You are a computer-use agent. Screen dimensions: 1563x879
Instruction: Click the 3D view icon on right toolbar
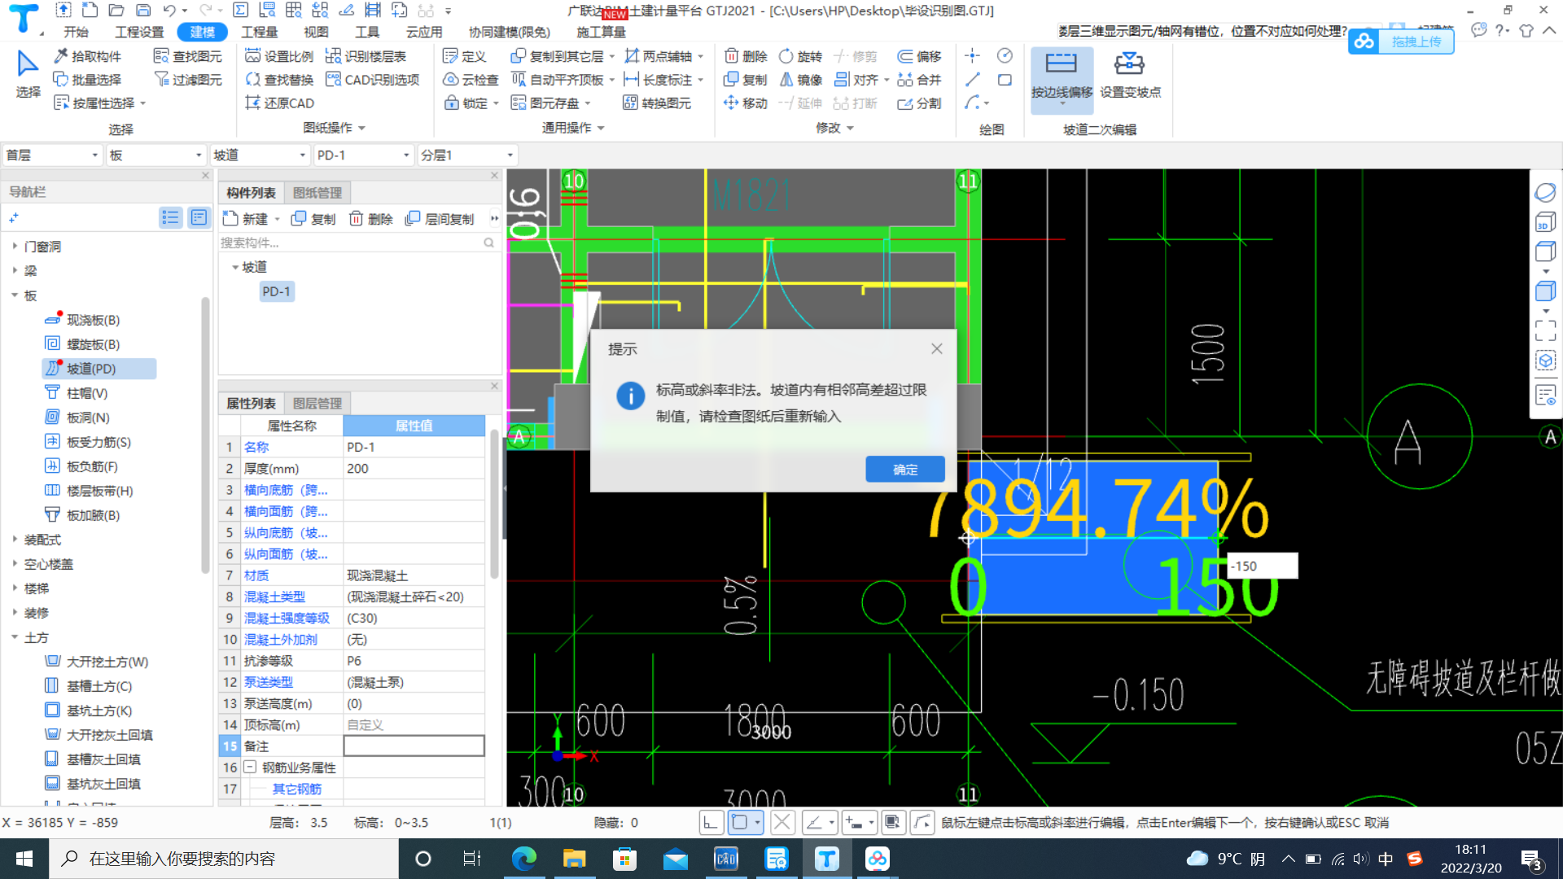tap(1545, 222)
